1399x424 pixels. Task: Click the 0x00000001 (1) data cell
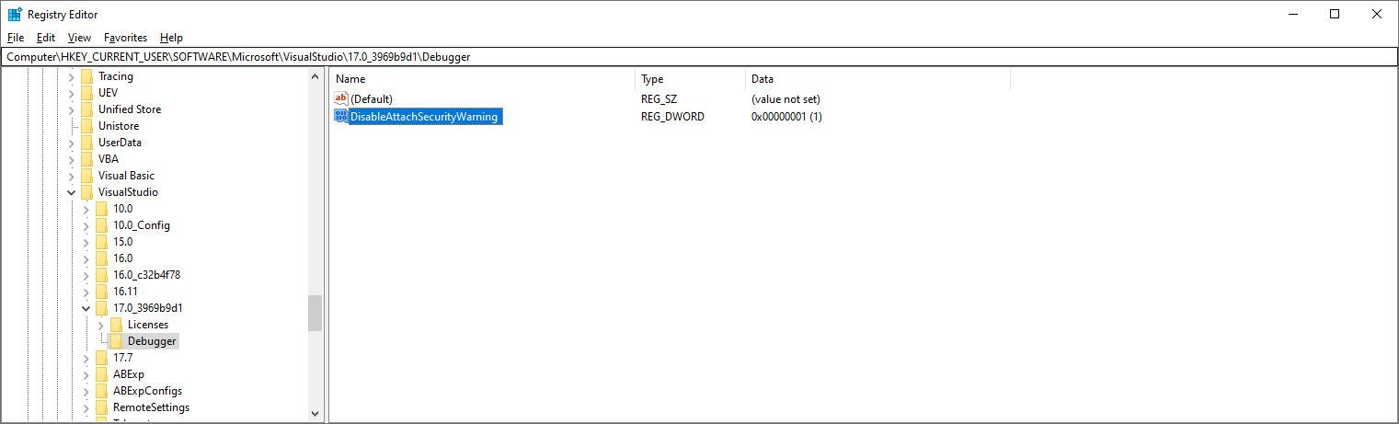point(786,117)
